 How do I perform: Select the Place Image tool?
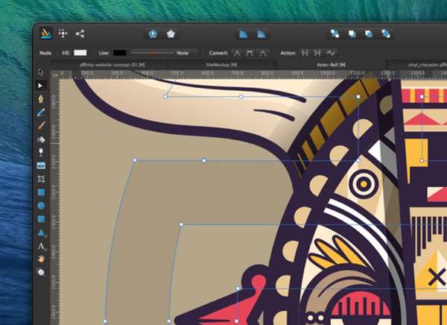click(41, 165)
